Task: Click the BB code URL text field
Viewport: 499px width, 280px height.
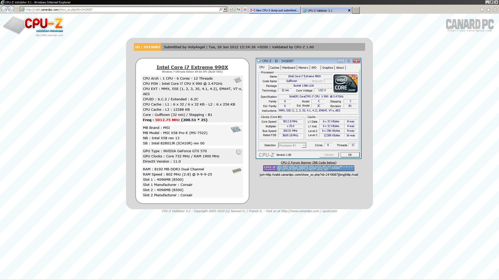Action: (x=308, y=175)
